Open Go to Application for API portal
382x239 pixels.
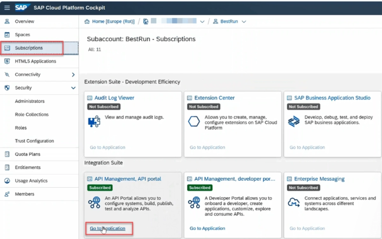pos(108,228)
